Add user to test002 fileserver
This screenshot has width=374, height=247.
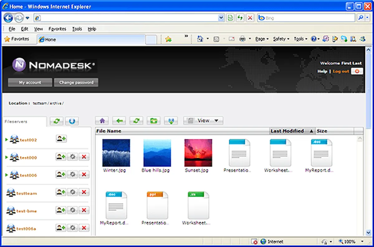61,139
